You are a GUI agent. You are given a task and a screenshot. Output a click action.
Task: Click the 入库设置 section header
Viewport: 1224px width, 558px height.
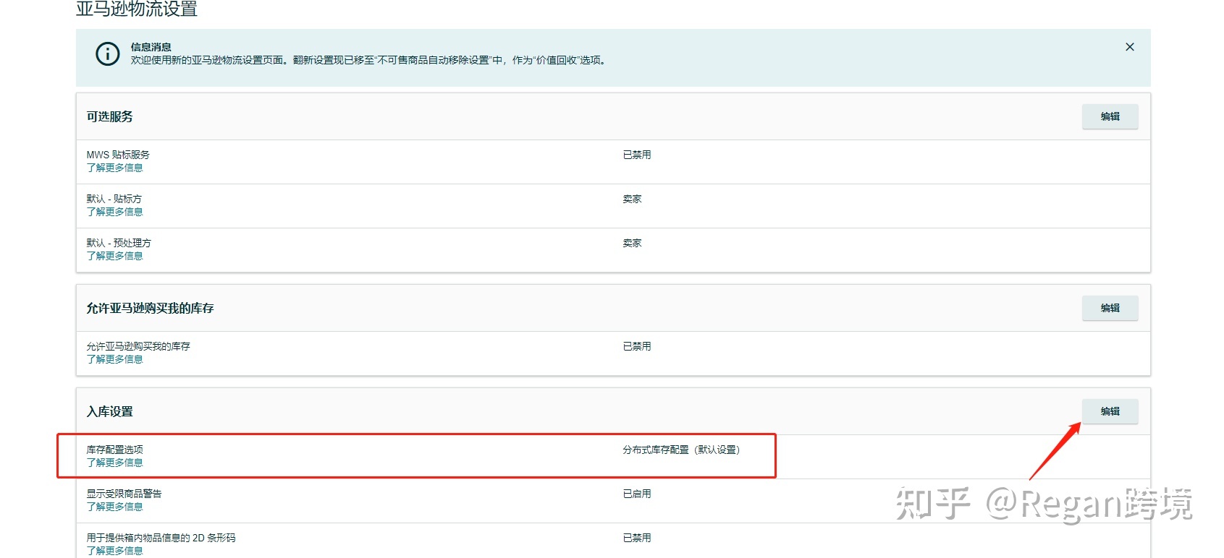[110, 411]
